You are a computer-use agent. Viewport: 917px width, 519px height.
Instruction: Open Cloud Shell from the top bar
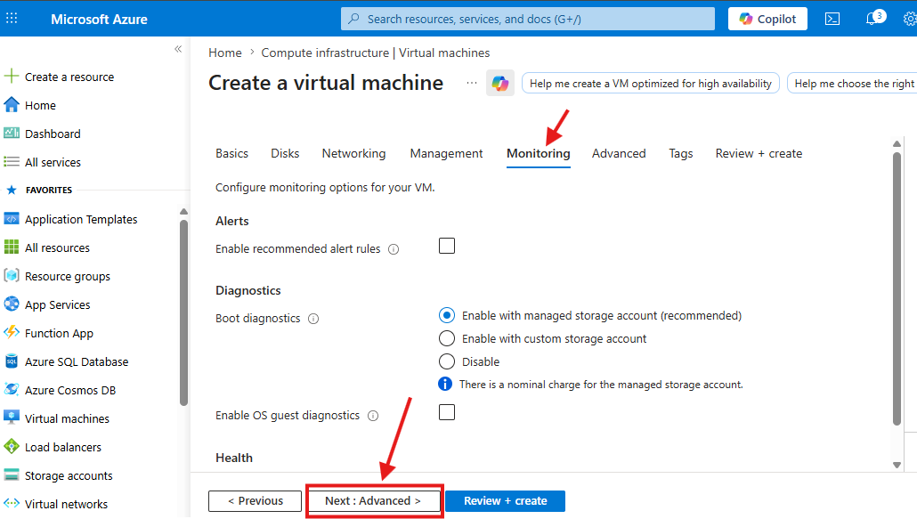coord(832,19)
